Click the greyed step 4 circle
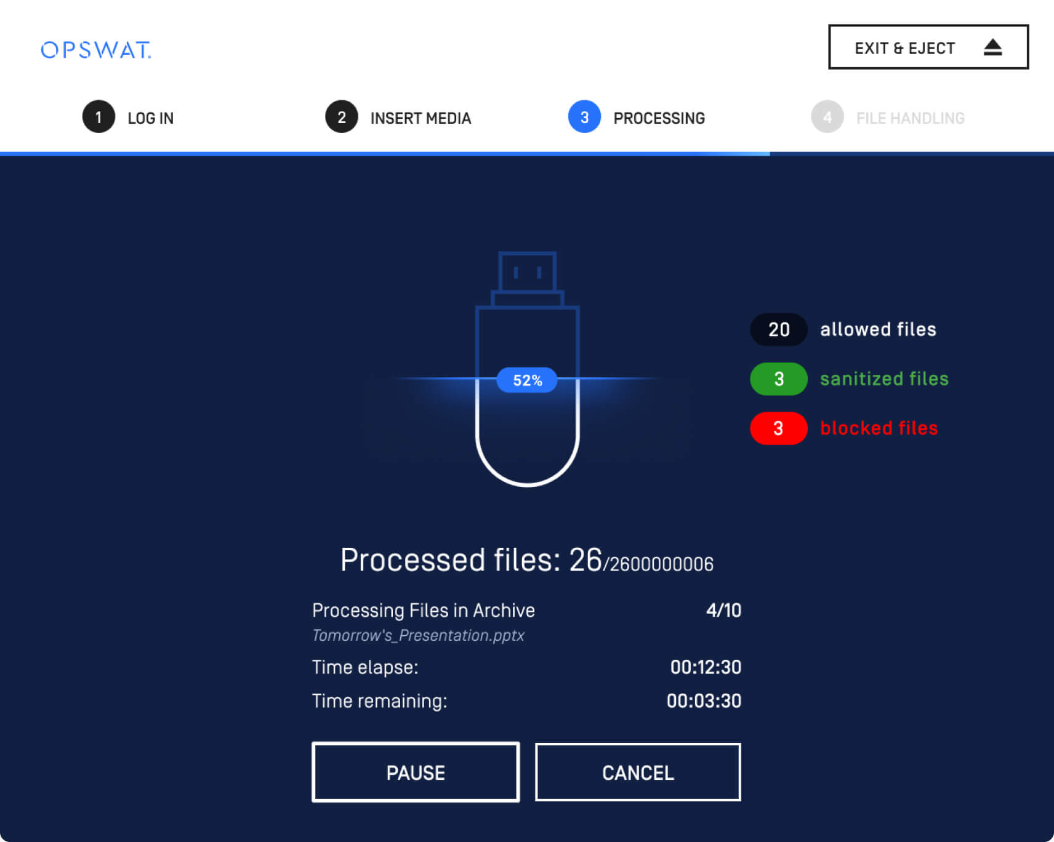 point(827,117)
